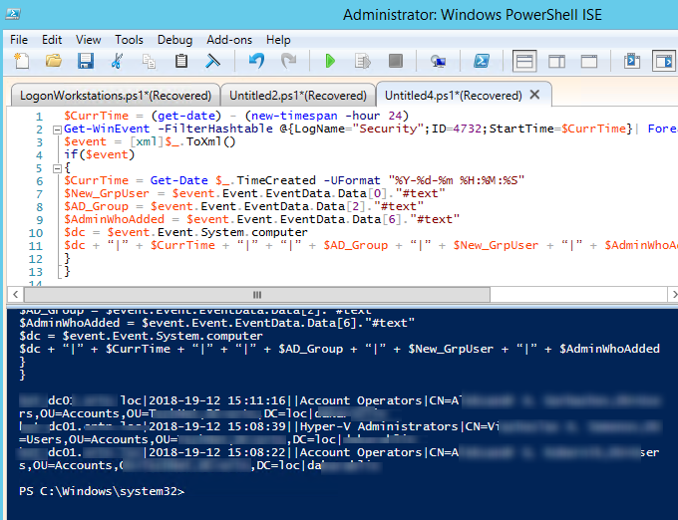Show script pane on right layout icon
The width and height of the screenshot is (678, 520).
[x=556, y=61]
